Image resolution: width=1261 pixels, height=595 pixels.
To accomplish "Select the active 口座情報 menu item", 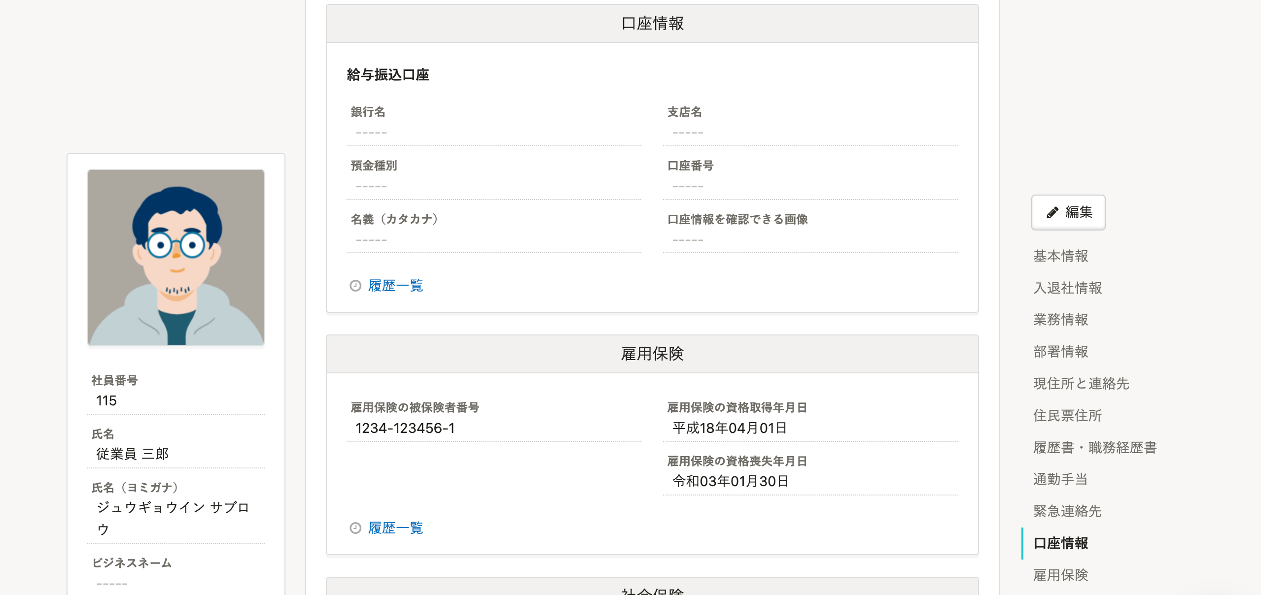I will click(x=1060, y=543).
